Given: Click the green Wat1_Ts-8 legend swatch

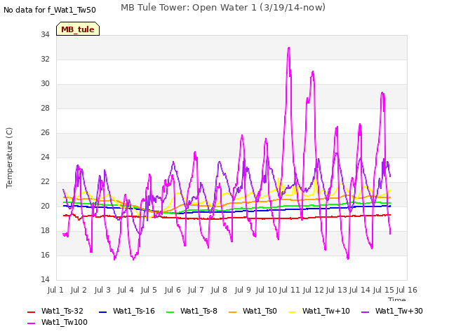Looking at the screenshot, I should coord(170,312).
